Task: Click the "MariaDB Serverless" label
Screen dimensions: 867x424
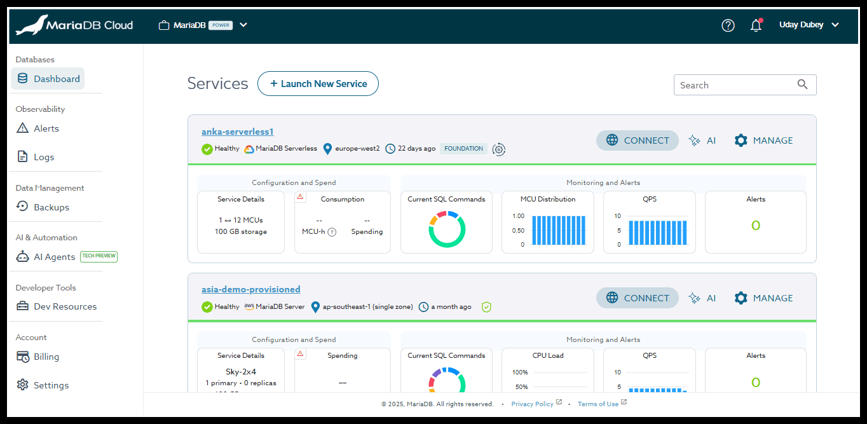Action: click(286, 149)
